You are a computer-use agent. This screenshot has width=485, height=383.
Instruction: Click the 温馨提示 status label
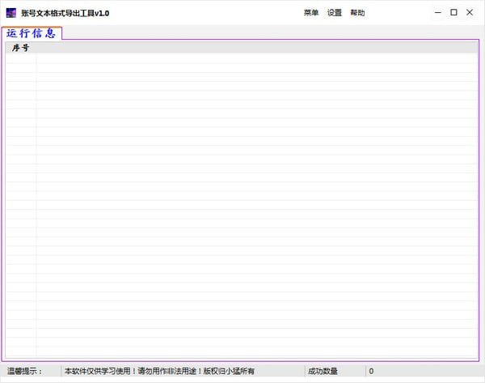tap(24, 371)
